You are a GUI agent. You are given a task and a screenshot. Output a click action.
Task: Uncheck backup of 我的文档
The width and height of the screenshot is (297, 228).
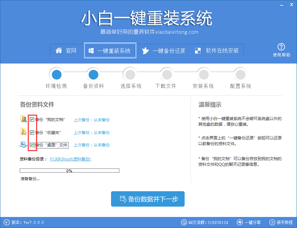click(x=32, y=119)
